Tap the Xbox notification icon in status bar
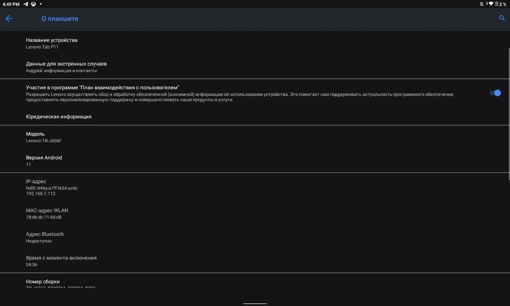 (34, 4)
